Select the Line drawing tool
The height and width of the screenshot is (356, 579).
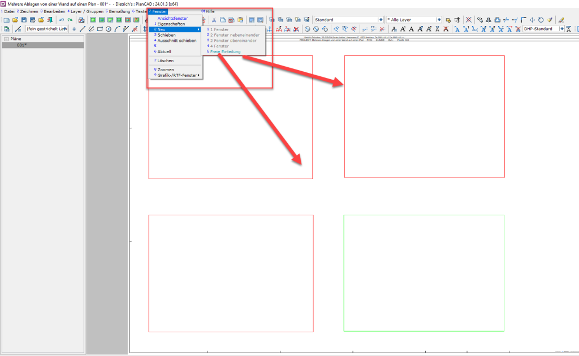coord(83,29)
